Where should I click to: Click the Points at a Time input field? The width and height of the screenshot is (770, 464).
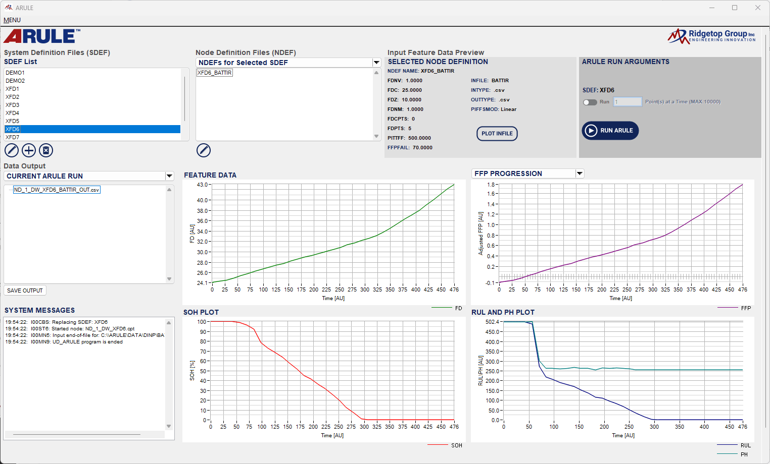point(628,102)
